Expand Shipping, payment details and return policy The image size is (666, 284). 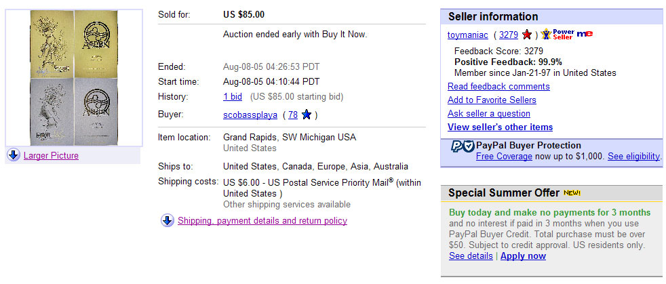tap(262, 220)
